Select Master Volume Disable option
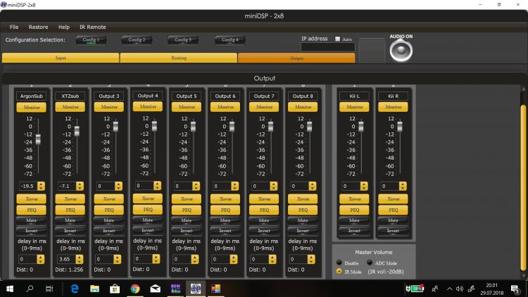Viewport: 528px width, 297px height. coord(339,263)
